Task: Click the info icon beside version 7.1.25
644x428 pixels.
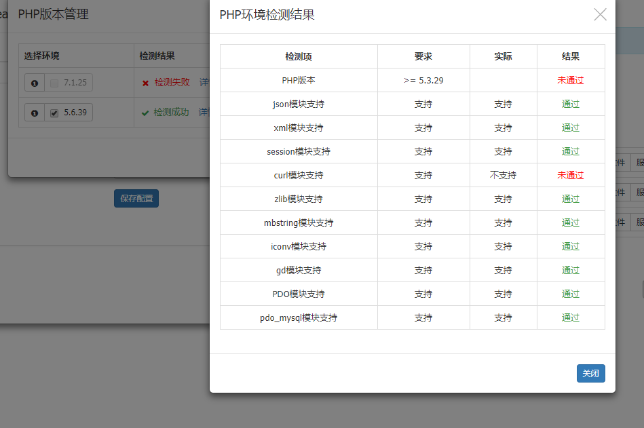Action: pos(35,83)
